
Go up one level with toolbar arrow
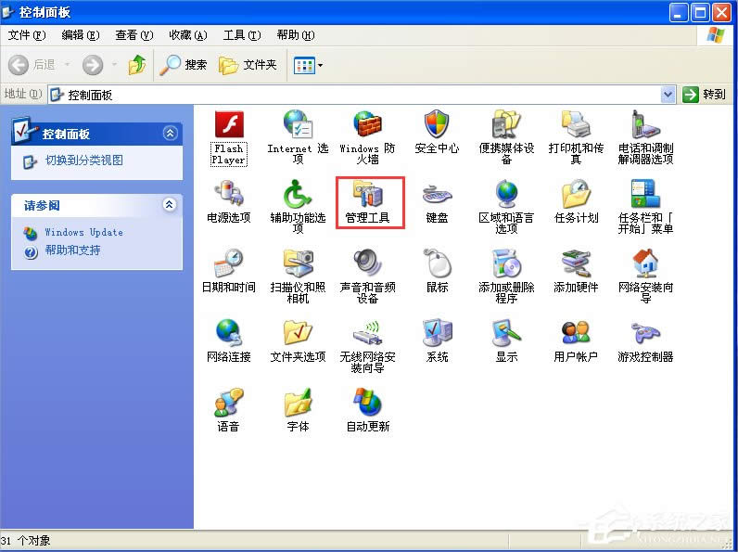click(137, 65)
